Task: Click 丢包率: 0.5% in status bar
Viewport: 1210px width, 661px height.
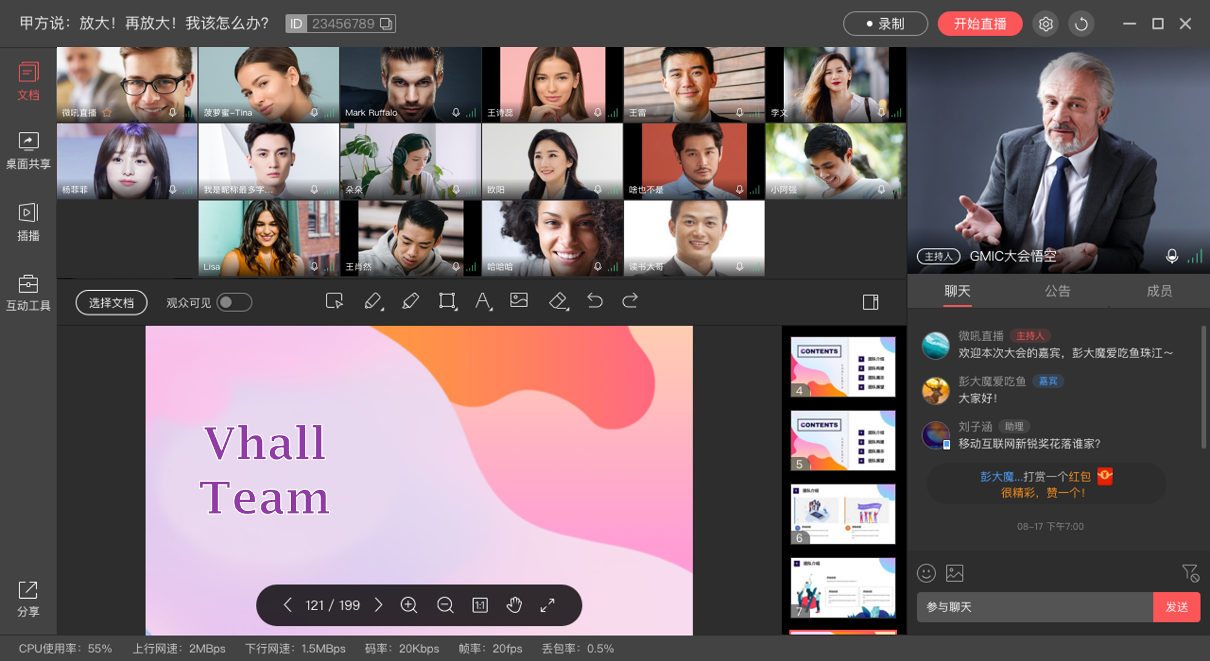Action: pos(578,648)
